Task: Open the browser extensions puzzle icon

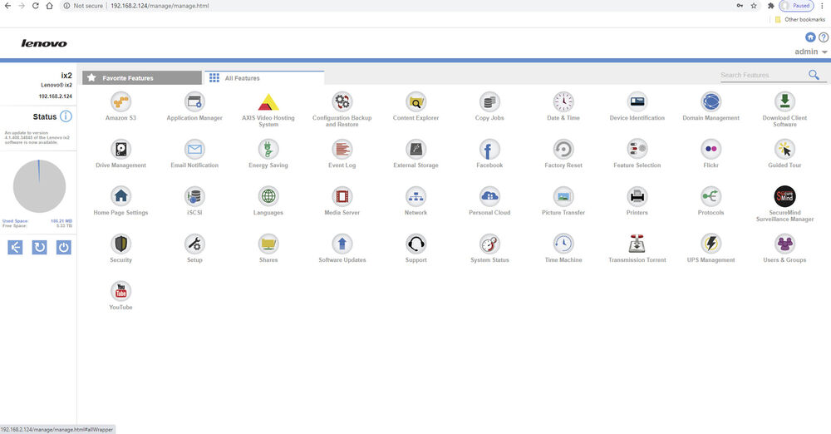Action: pyautogui.click(x=770, y=6)
